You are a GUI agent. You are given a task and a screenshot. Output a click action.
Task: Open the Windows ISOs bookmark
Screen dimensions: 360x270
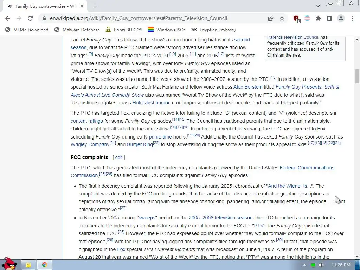pyautogui.click(x=166, y=30)
